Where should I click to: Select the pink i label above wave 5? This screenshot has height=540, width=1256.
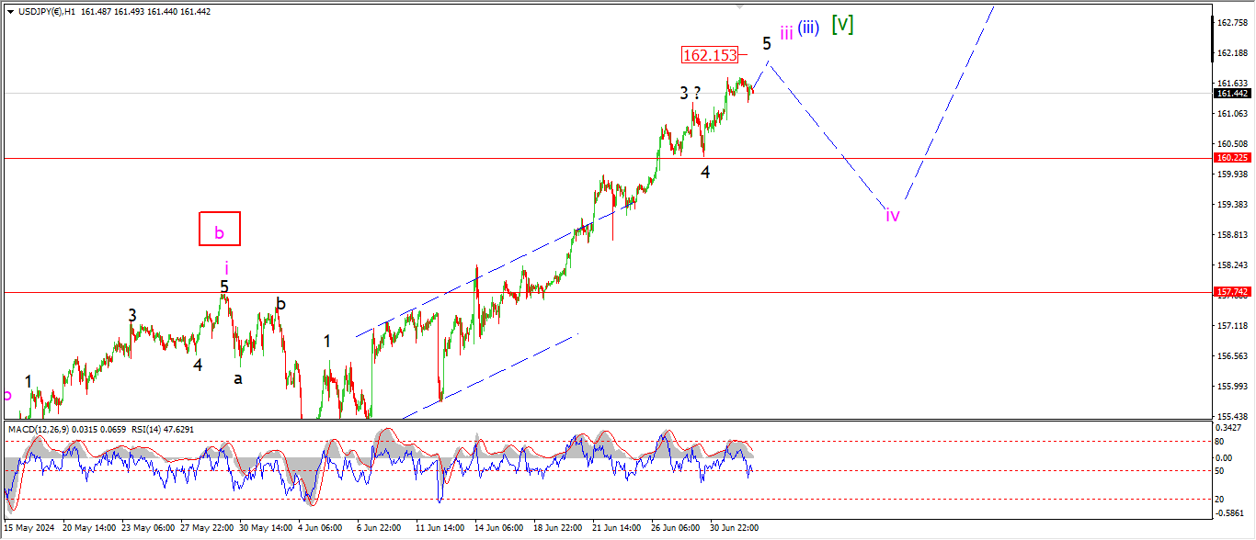pyautogui.click(x=226, y=267)
